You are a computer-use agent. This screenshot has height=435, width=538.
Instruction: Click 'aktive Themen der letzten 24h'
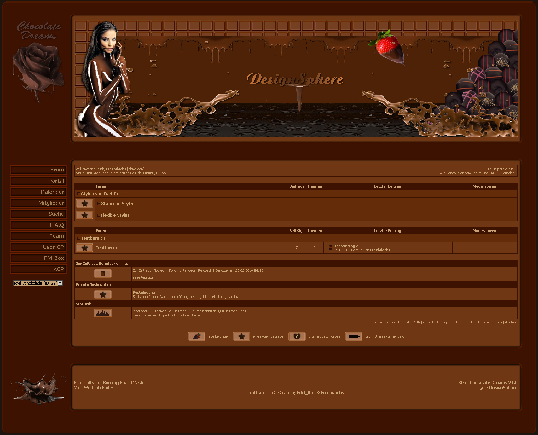[397, 322]
